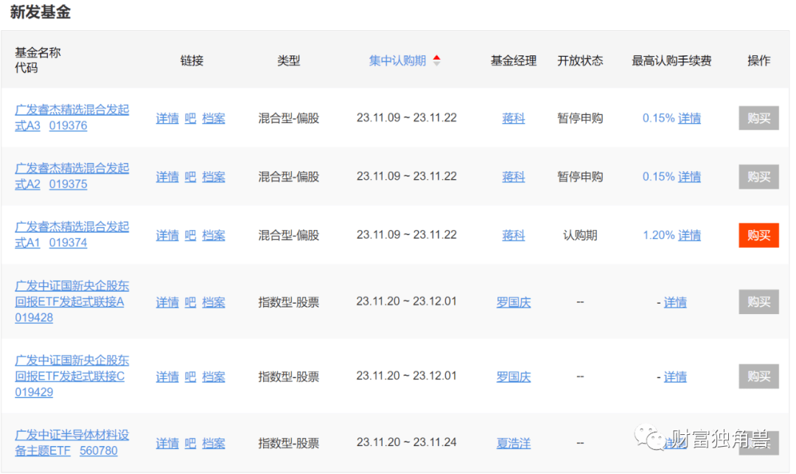View manager 蒋科 in the 019376 row
796x474 pixels.
pyautogui.click(x=513, y=118)
